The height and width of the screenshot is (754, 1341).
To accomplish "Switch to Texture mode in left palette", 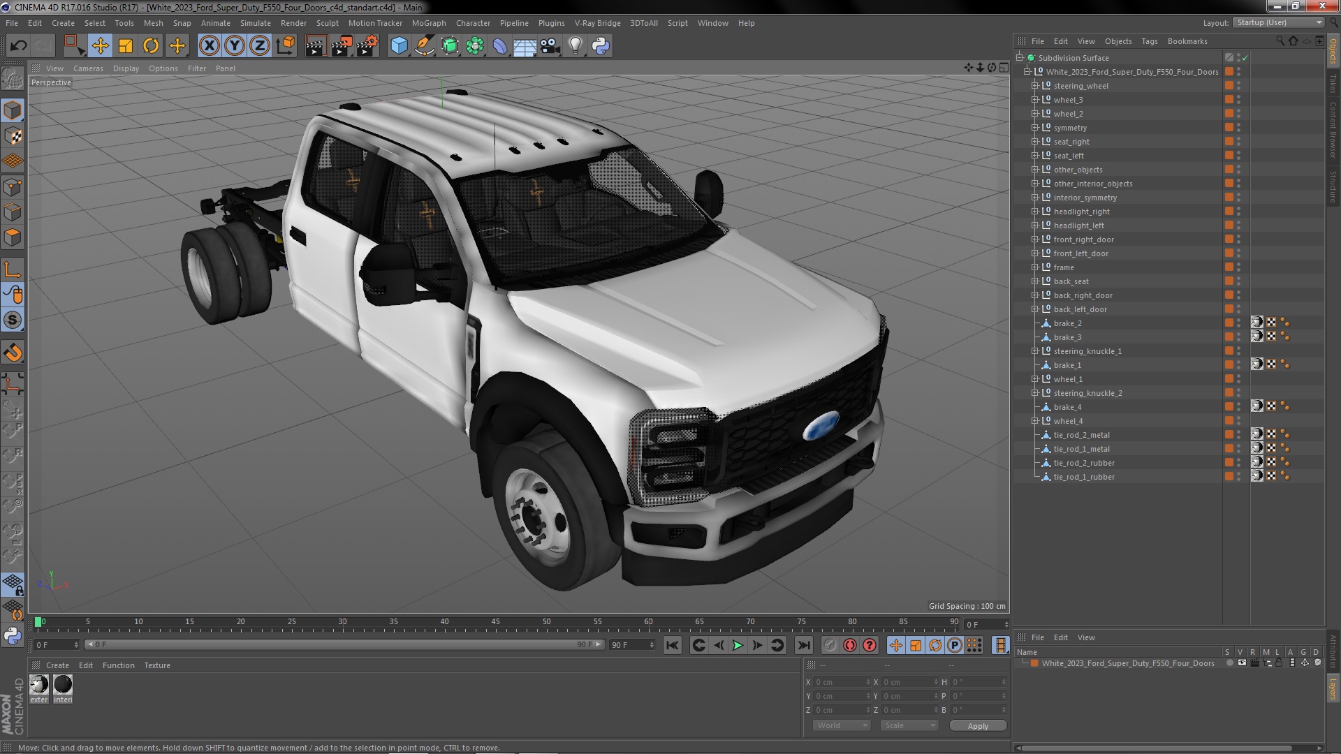I will pos(13,136).
